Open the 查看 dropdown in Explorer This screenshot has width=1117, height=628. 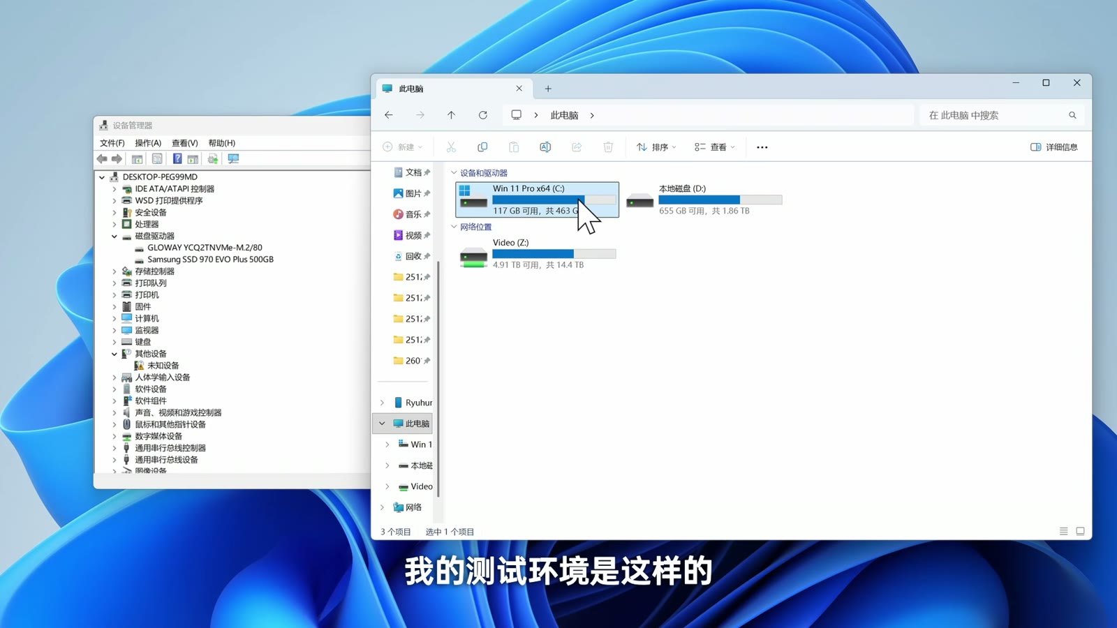pyautogui.click(x=715, y=147)
